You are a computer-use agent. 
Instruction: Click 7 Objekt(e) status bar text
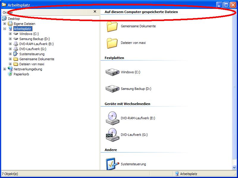(x=10, y=174)
